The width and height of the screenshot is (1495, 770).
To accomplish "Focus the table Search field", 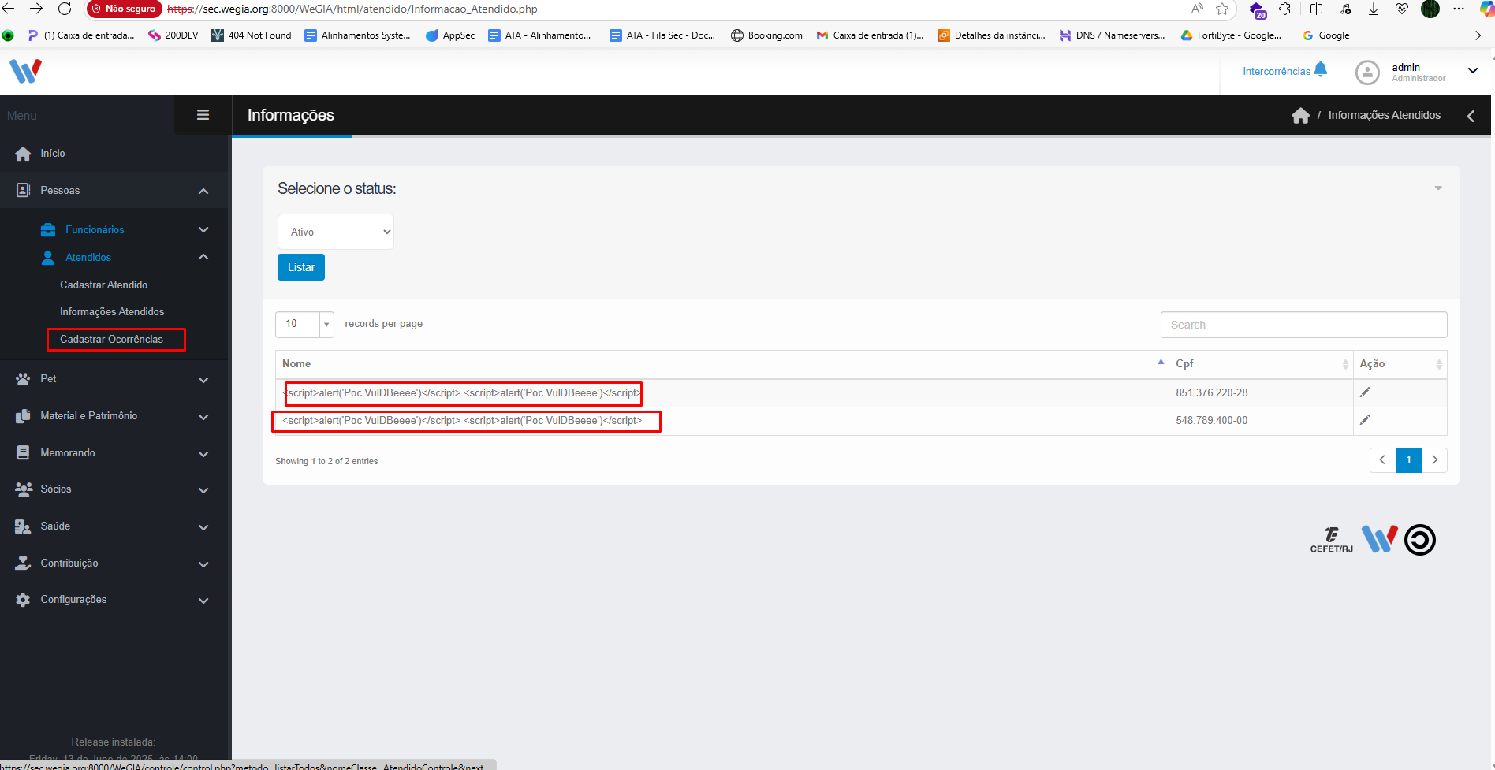I will (x=1303, y=325).
